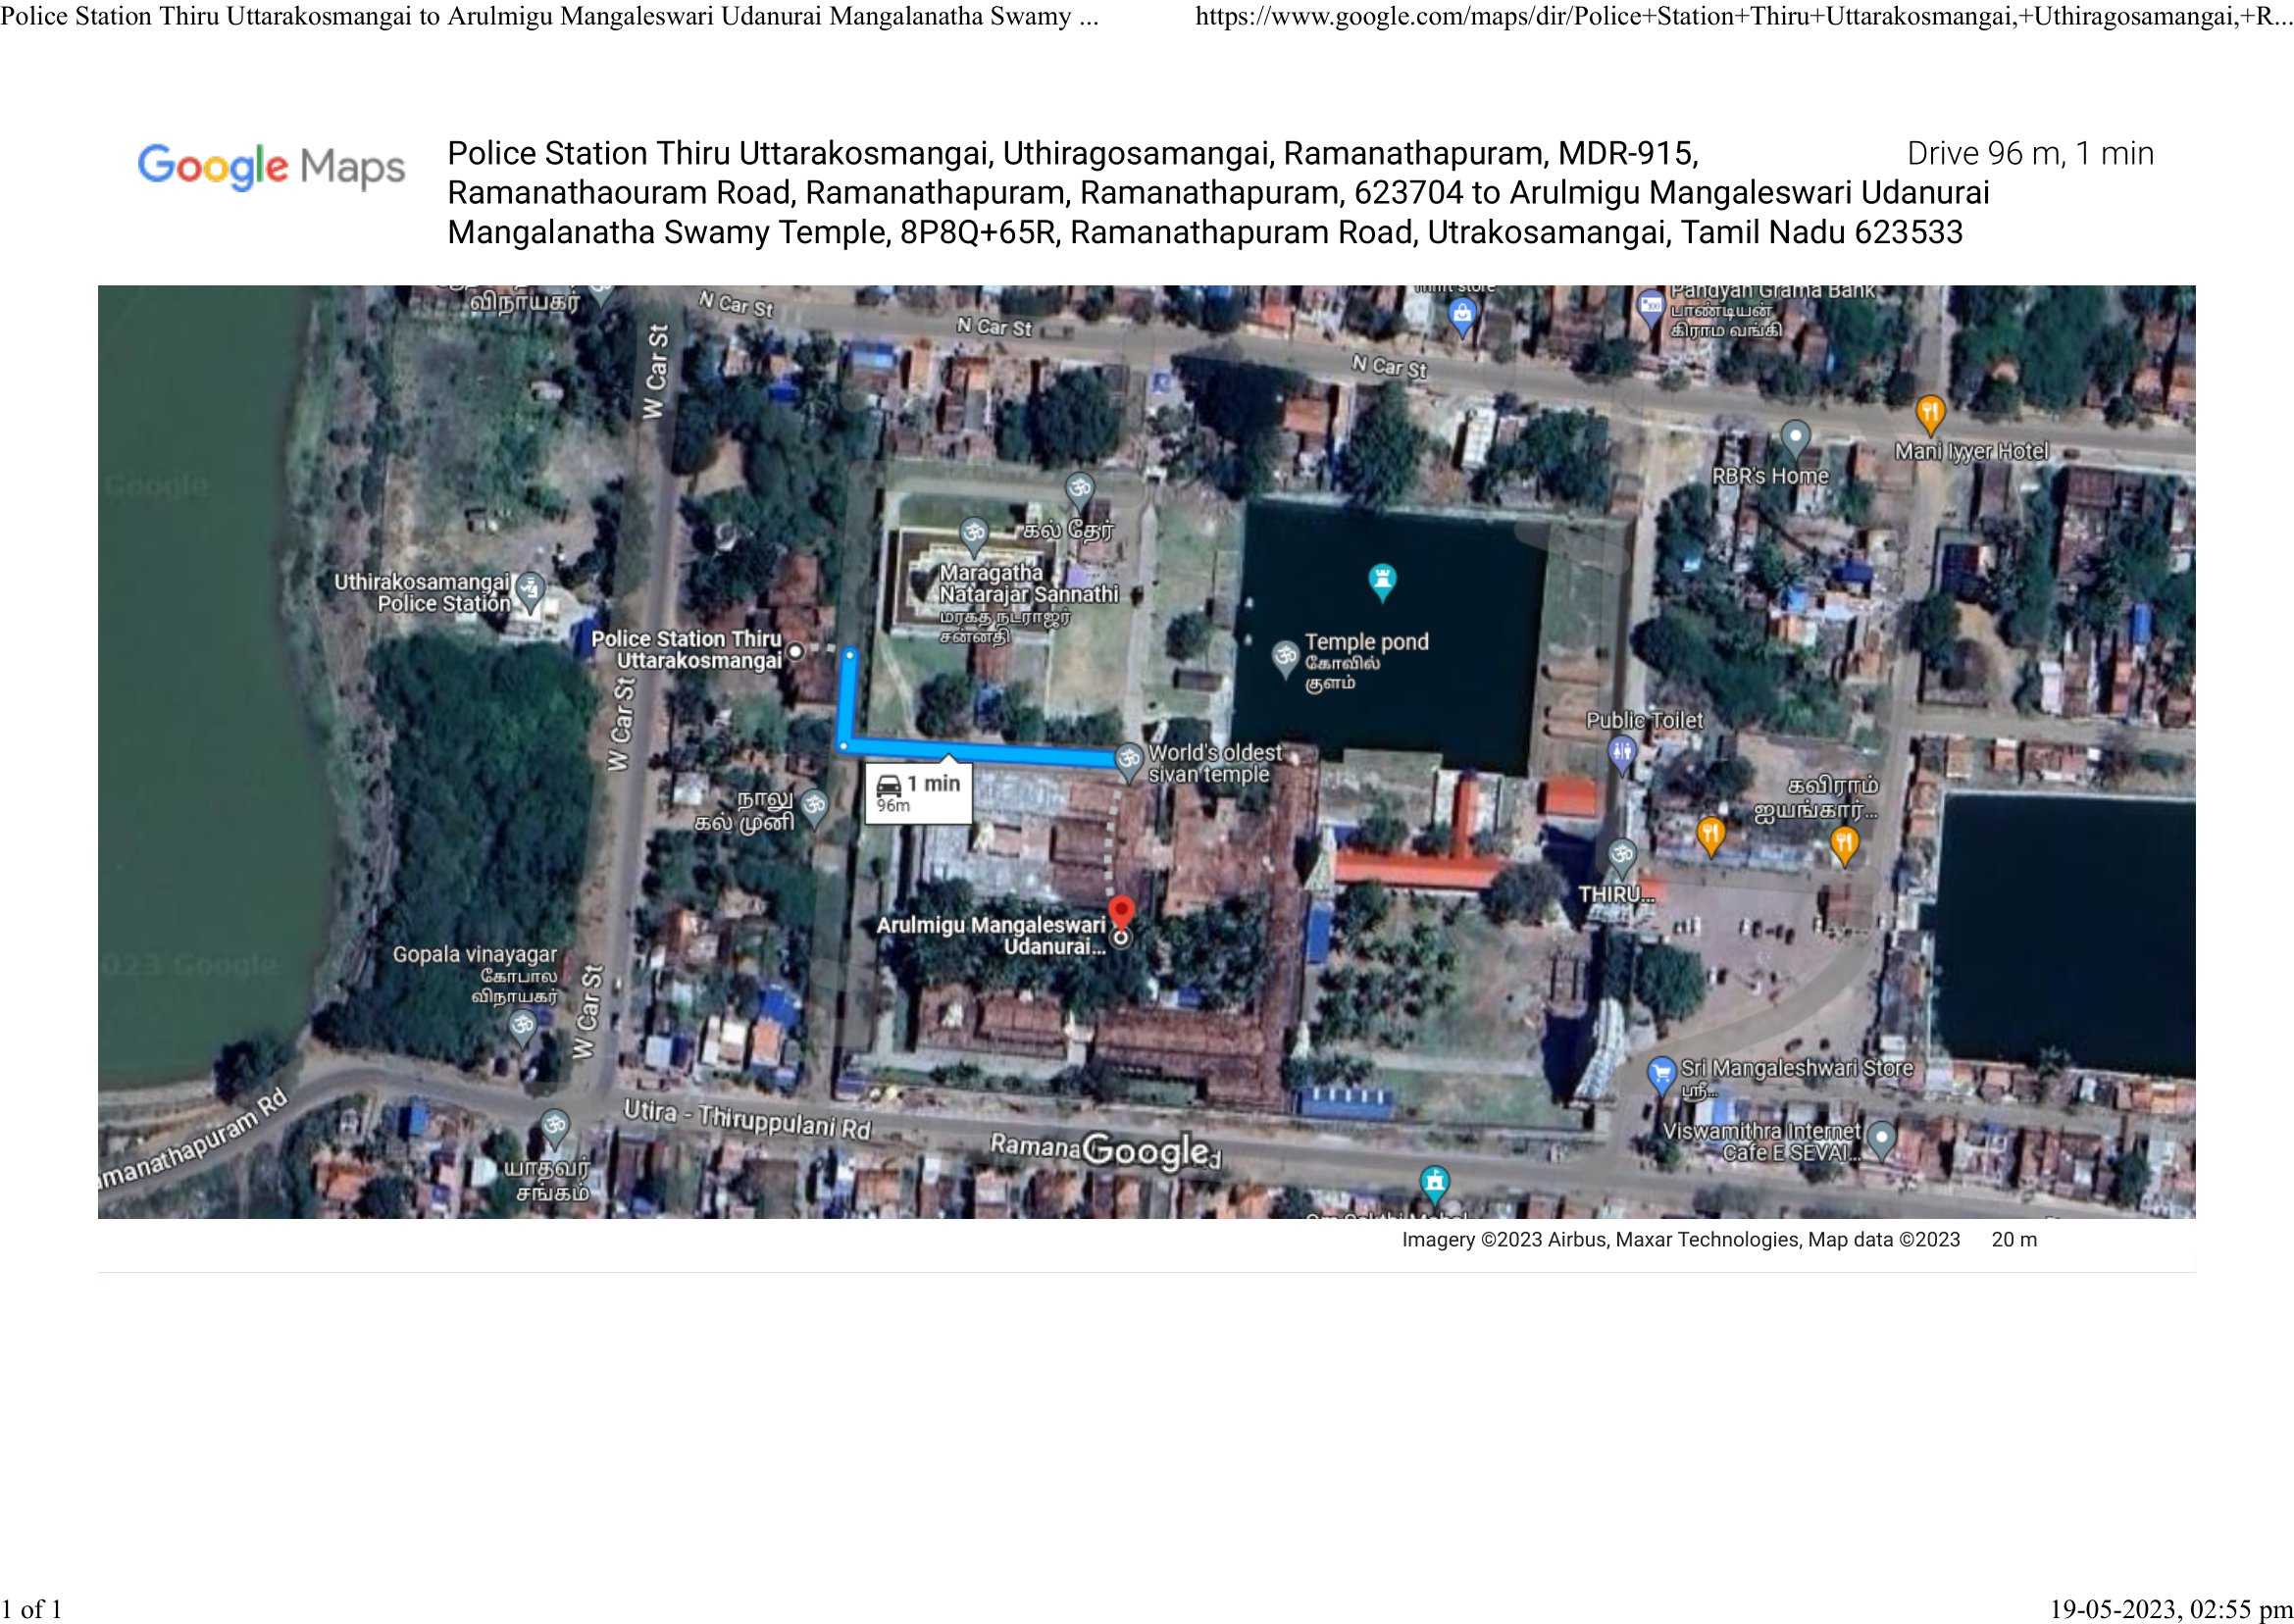Screen dimensions: 2294x1624
Task: Click the 1 min 96m route callout
Action: 918,793
